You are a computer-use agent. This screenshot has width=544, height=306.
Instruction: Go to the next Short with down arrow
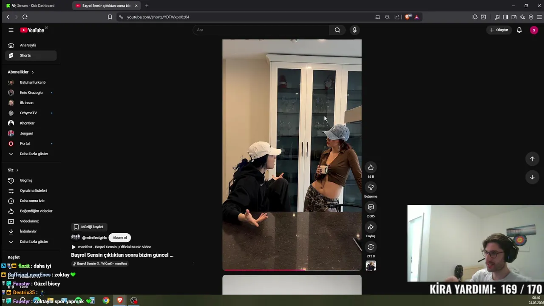[x=532, y=177]
